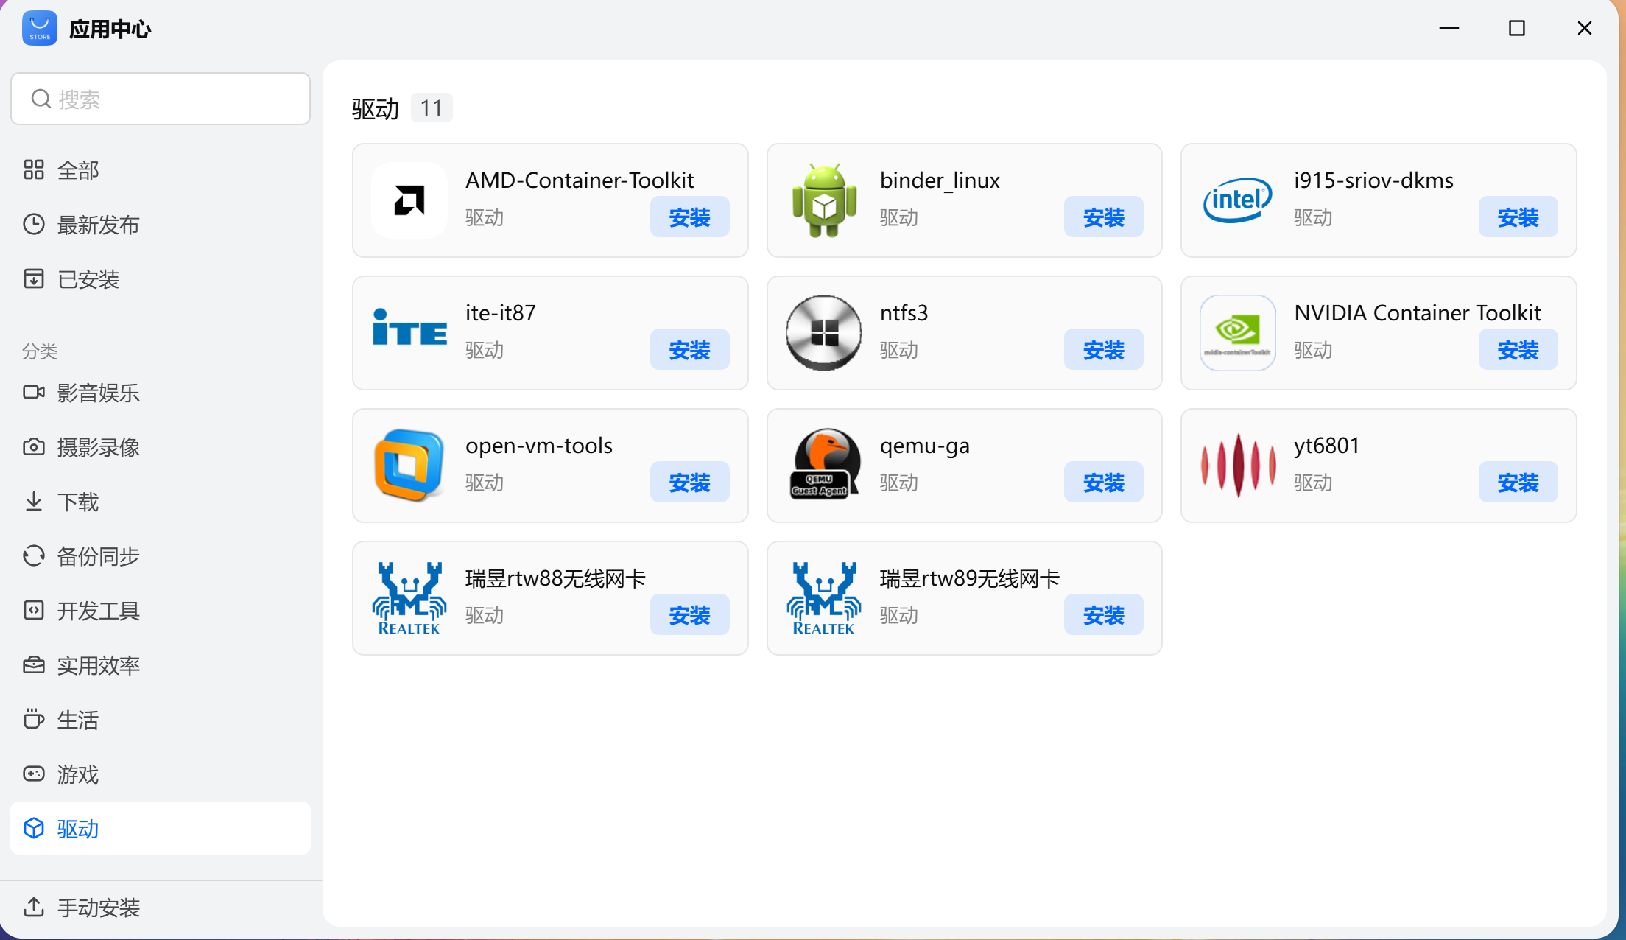Click the video camera icon beside 影音娱乐

pyautogui.click(x=34, y=393)
